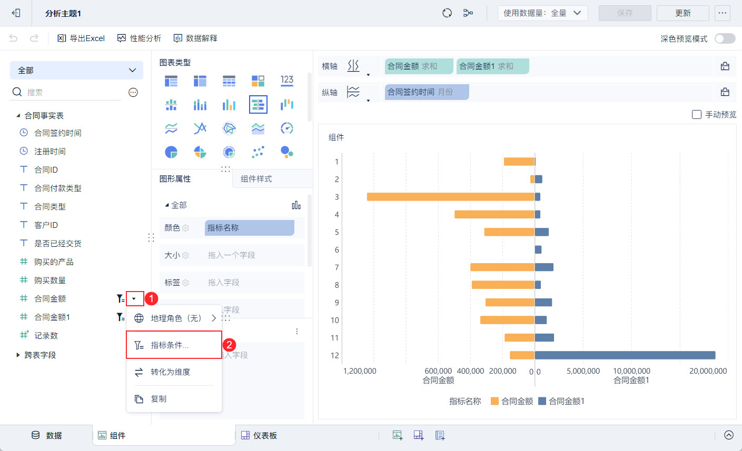The width and height of the screenshot is (742, 451).
Task: Select the multi-series column chart type
Action: [229, 105]
